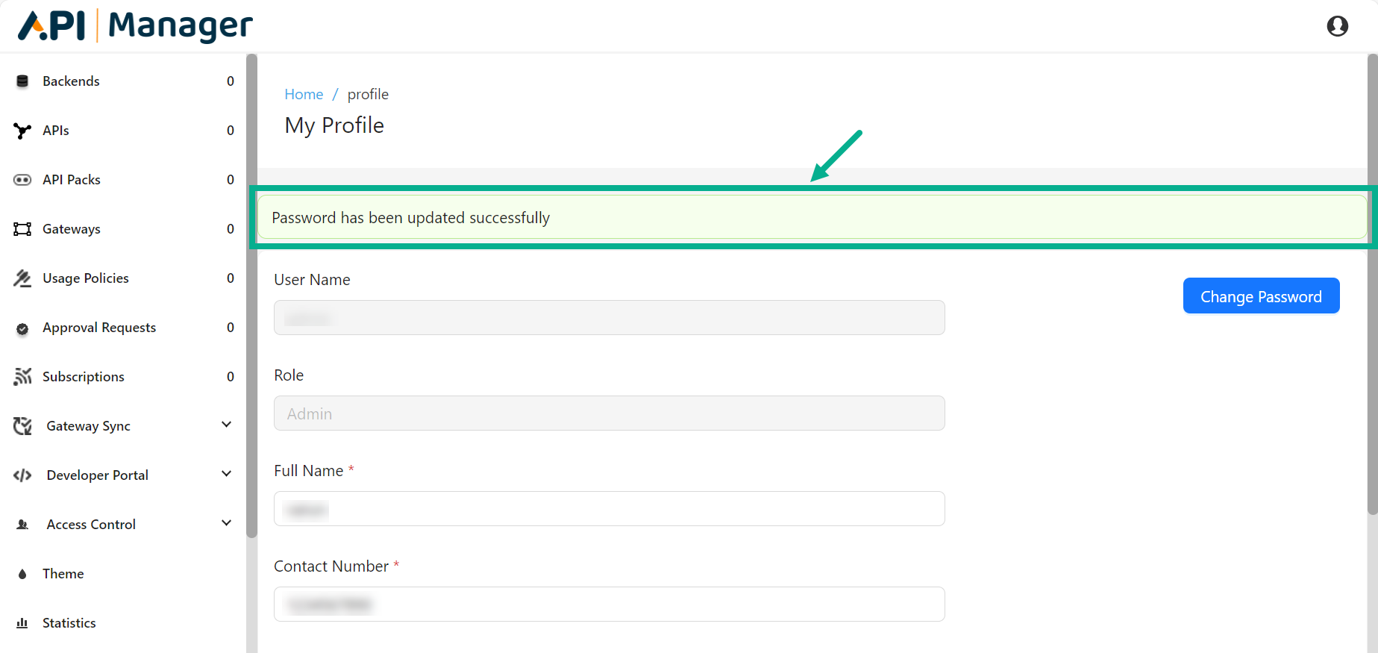Open the user account menu top right

click(1338, 25)
